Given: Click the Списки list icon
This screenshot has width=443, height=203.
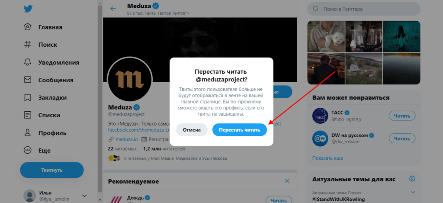Looking at the screenshot, I should click(28, 115).
